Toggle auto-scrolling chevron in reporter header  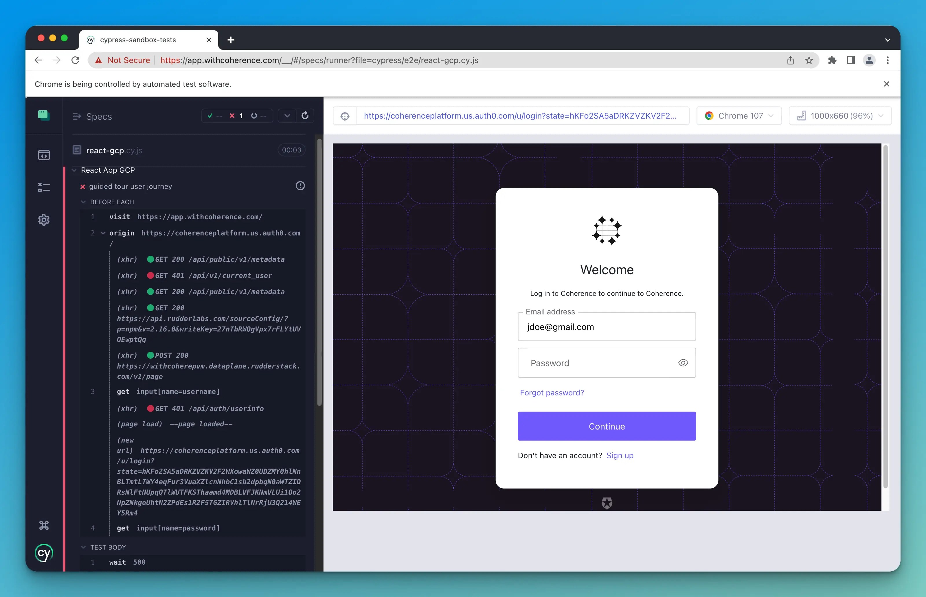pos(287,115)
